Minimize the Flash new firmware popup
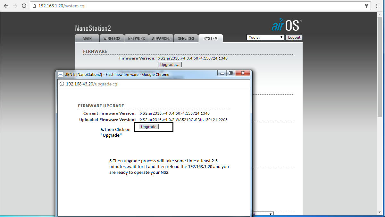 222,73
